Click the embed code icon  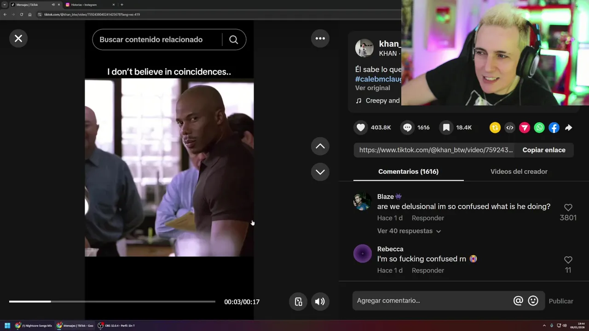click(x=510, y=128)
